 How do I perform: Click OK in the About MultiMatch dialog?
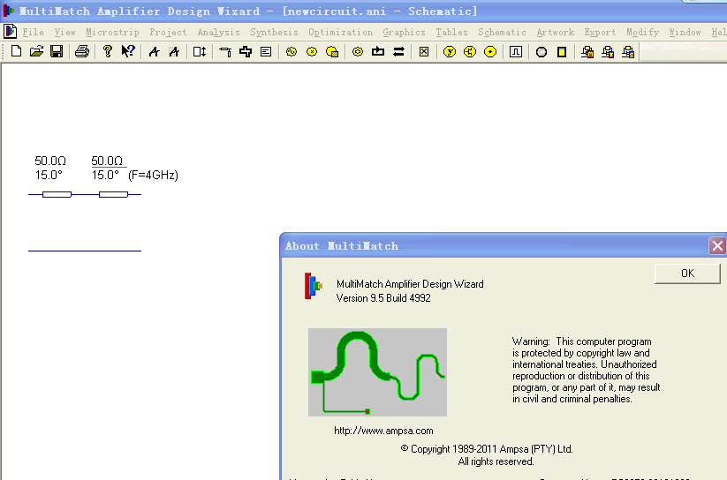687,274
